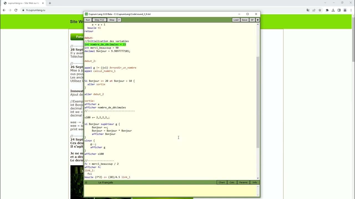Click the line 'decimal Bonjour = 9.9897777101;'

click(x=107, y=51)
